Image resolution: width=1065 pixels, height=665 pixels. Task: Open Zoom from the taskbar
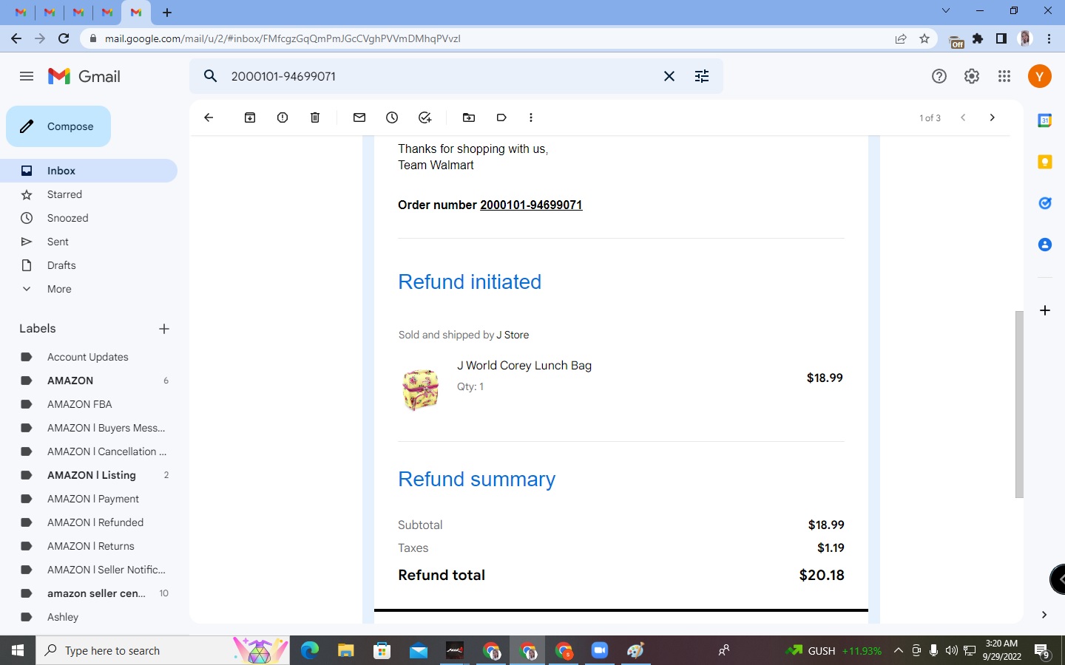tap(600, 650)
